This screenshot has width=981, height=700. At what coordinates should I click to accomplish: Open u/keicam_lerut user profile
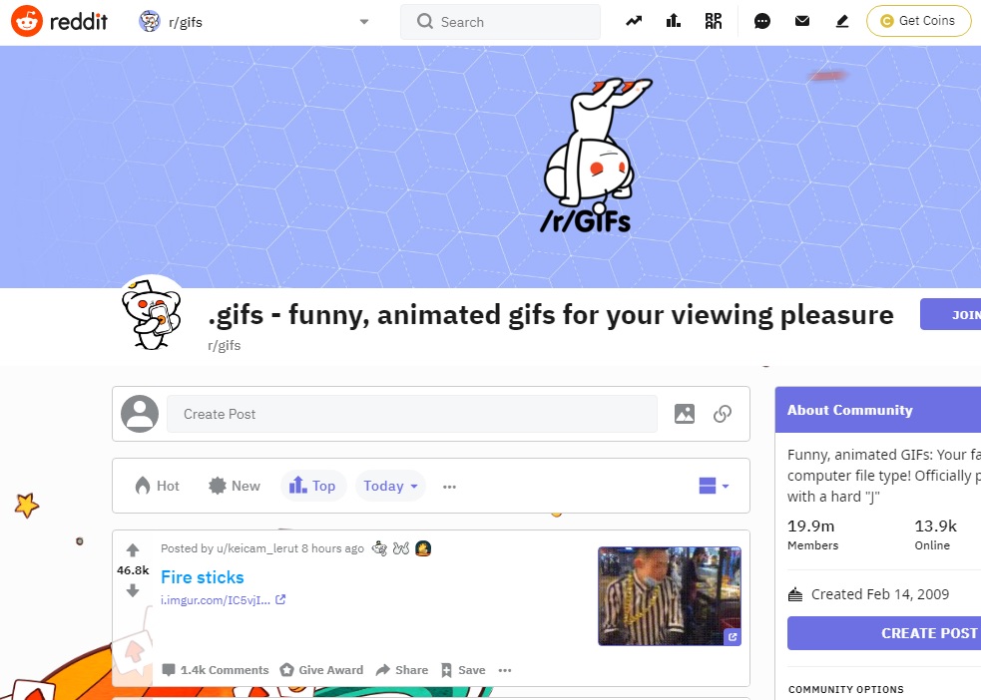257,548
